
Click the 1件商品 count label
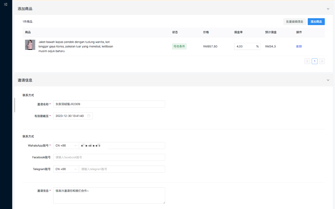27,22
